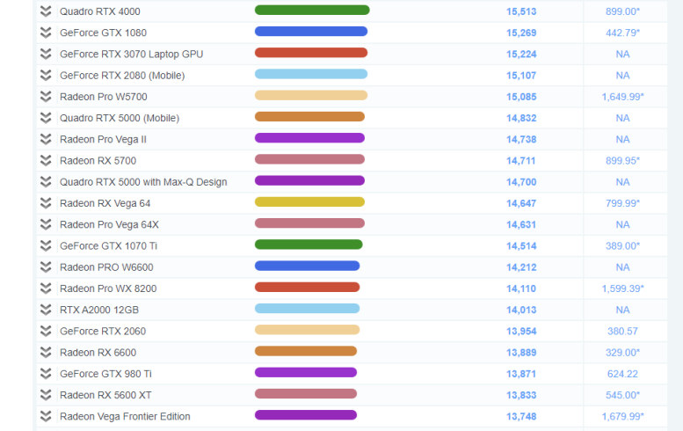
Task: Click score 14,514 for GeForce GTX 1070 Ti
Action: 521,245
